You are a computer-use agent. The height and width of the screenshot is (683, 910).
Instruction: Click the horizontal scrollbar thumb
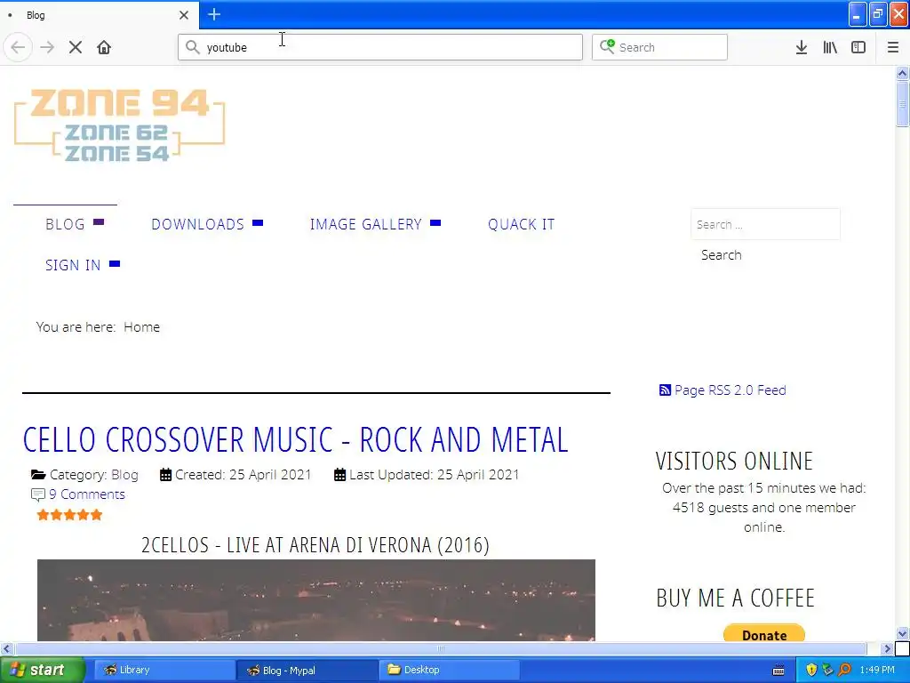tap(441, 648)
